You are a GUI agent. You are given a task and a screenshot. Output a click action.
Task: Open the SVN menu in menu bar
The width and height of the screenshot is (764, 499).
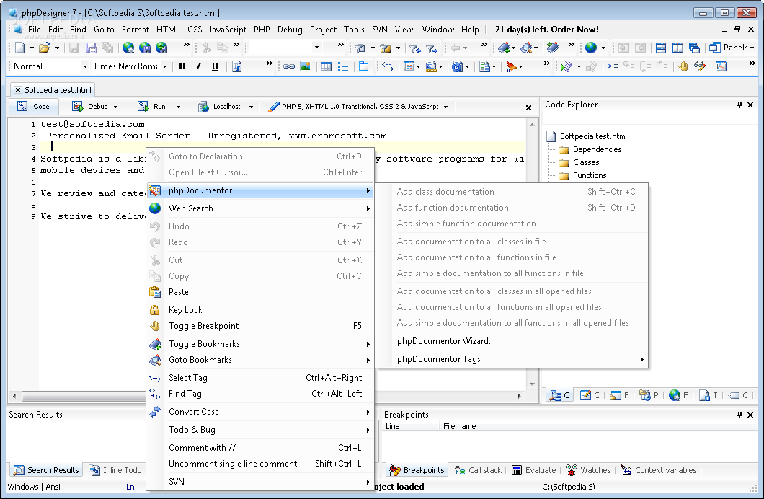tap(380, 30)
